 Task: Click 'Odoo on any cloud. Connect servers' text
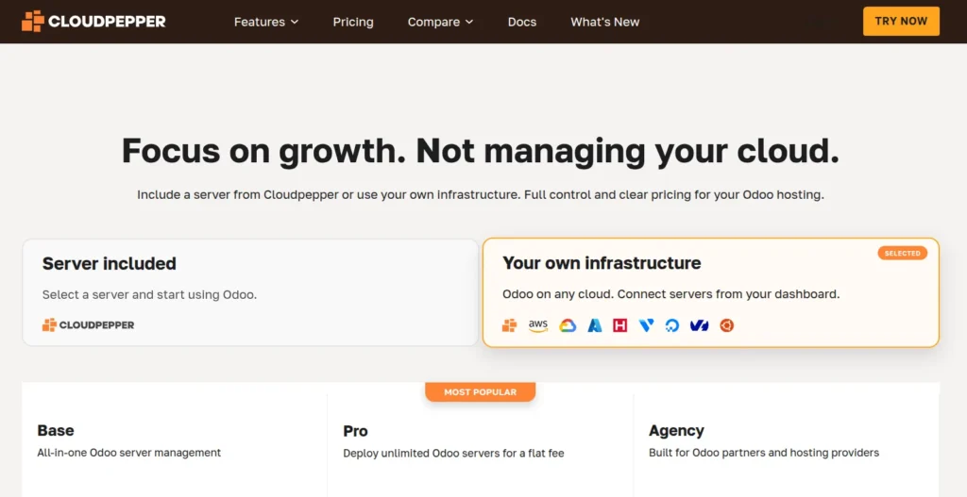[671, 293]
